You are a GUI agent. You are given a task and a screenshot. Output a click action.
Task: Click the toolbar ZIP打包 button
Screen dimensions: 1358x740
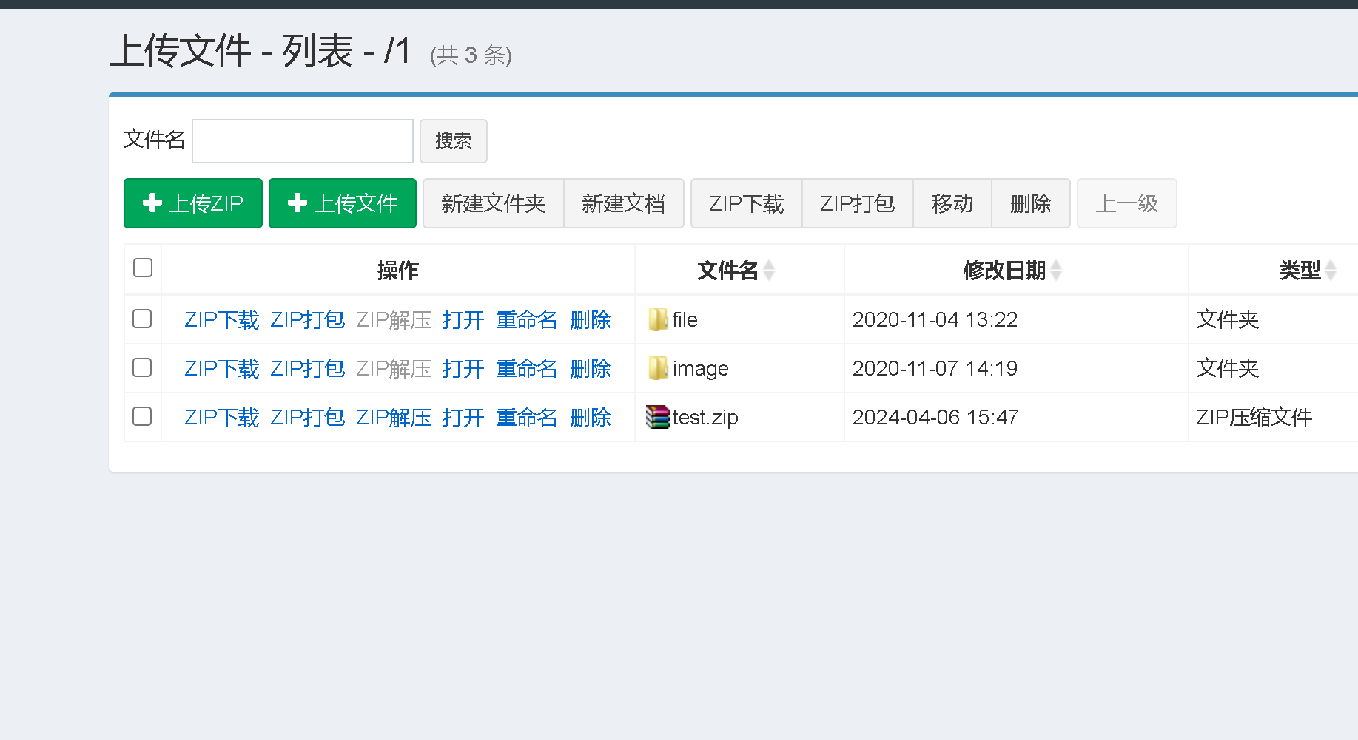coord(858,203)
